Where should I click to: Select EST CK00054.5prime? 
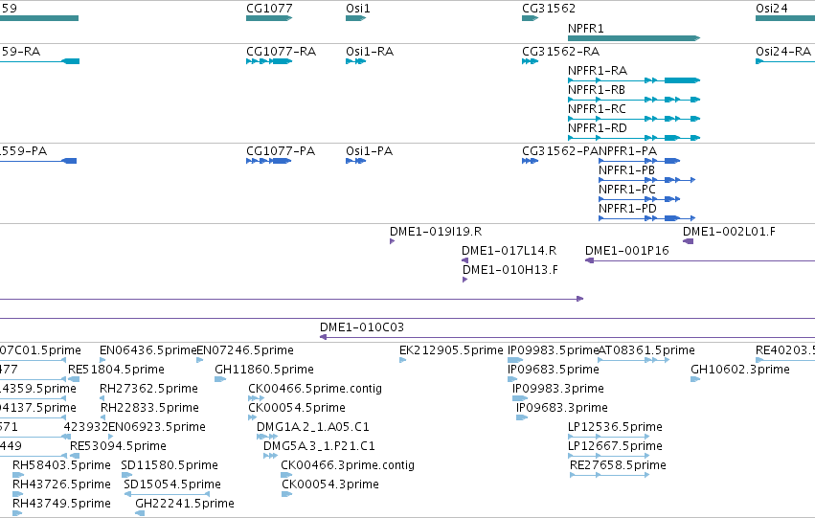(x=253, y=417)
